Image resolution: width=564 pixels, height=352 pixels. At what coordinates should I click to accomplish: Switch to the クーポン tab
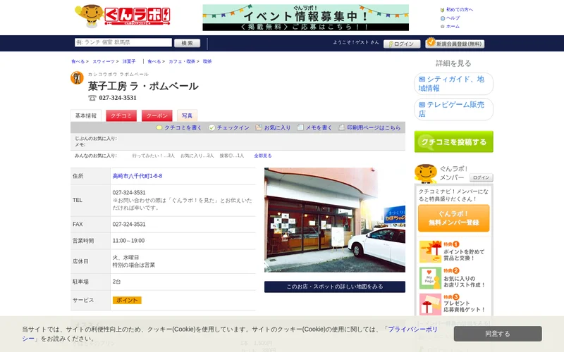(157, 115)
